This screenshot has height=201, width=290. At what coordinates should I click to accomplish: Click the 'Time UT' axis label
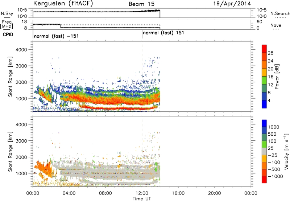[x=142, y=198]
